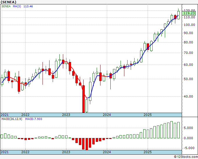Click the 2025 label on MACD timeline
198x159 pixels.
pos(148,152)
